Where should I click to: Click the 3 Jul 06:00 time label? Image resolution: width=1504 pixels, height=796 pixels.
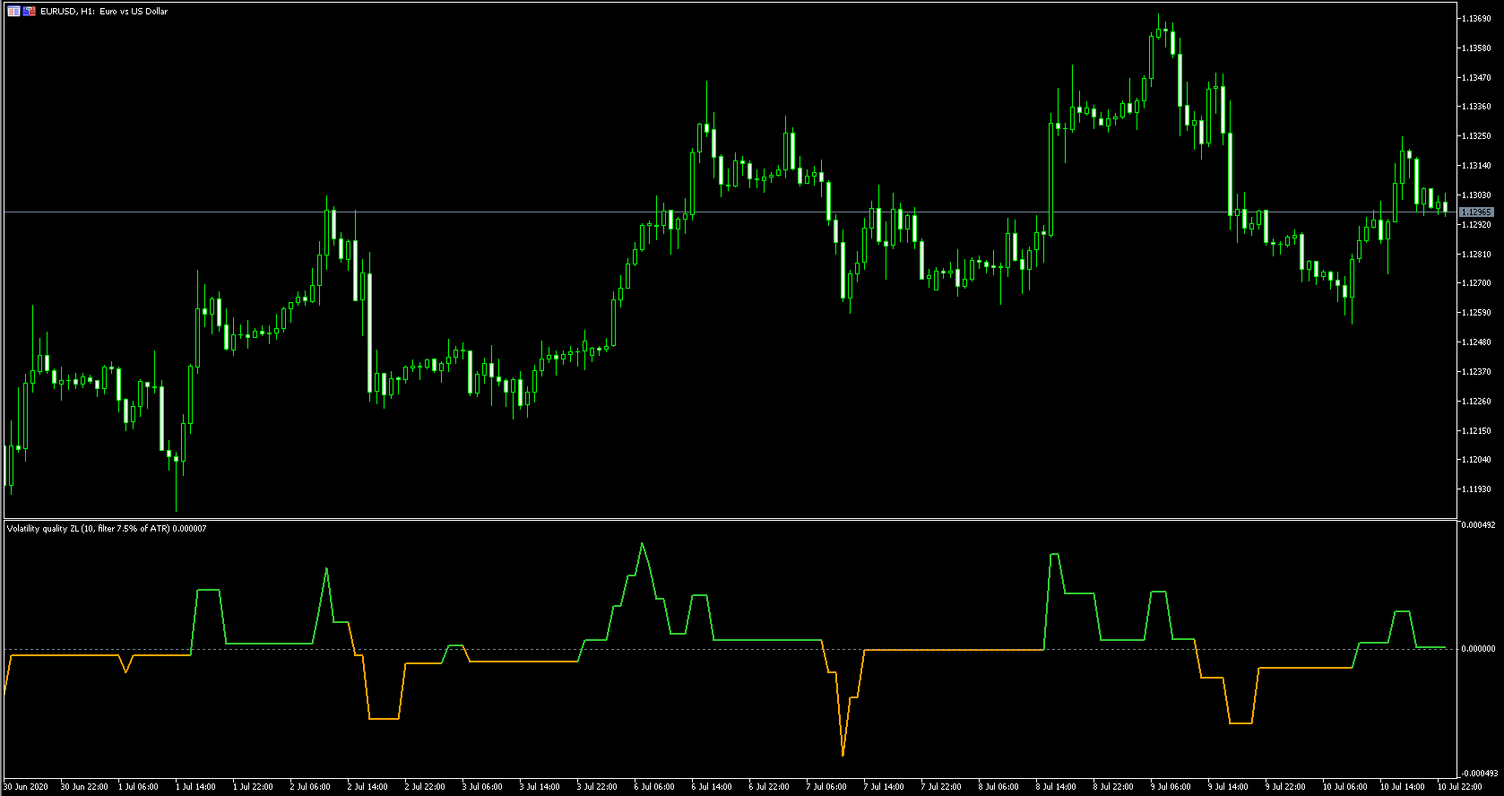coord(482,787)
